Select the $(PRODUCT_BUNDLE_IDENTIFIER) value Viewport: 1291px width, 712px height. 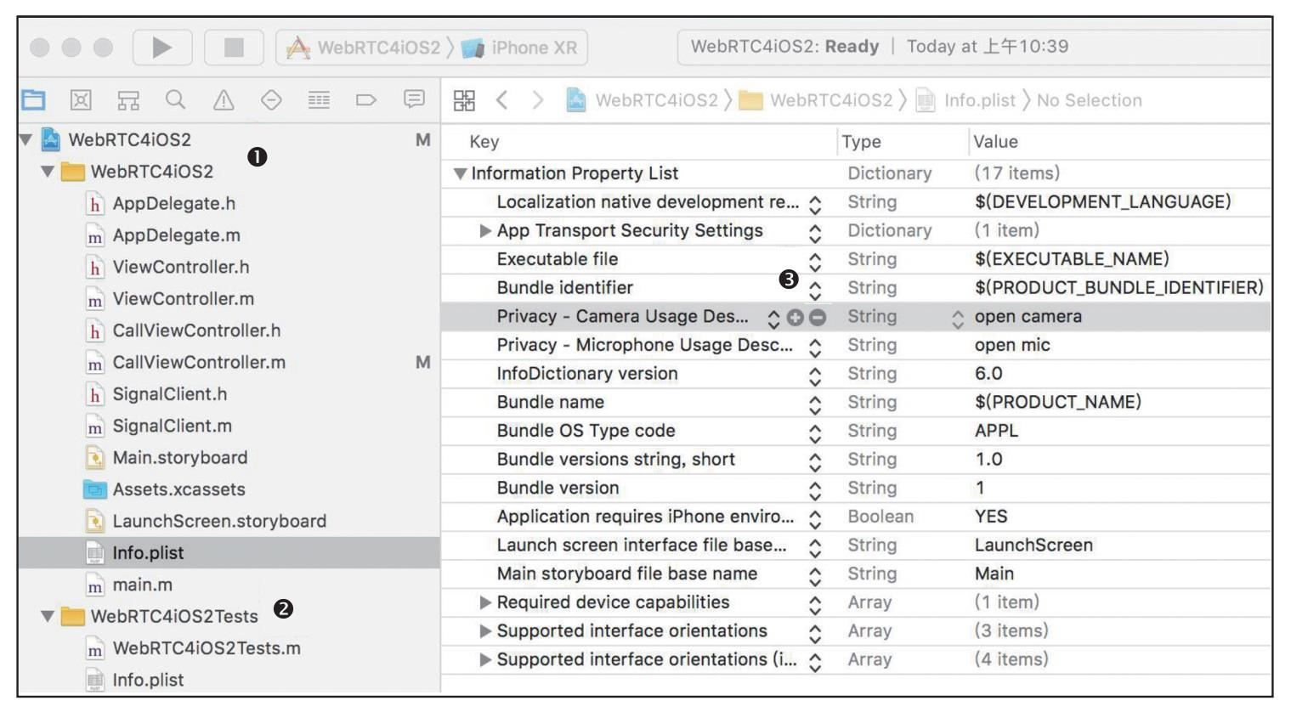click(1119, 288)
